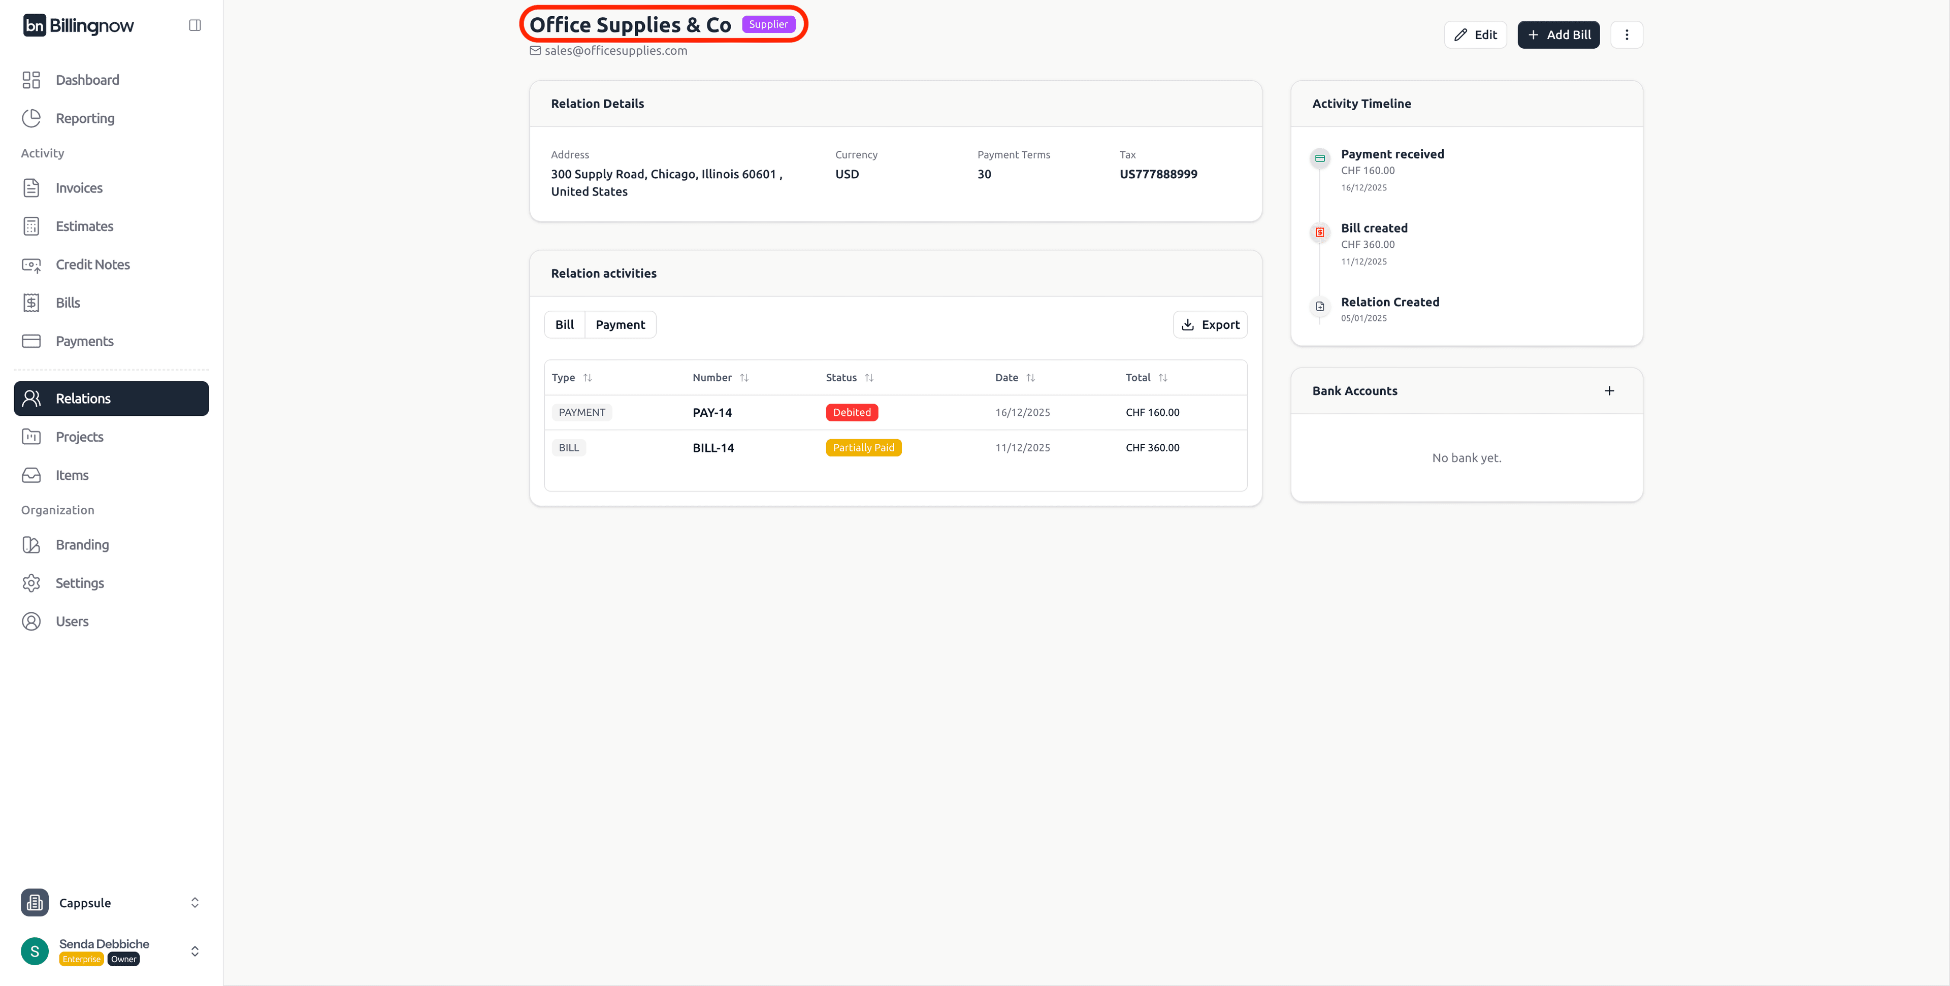
Task: Open the BILL-14 table row
Action: tap(712, 448)
